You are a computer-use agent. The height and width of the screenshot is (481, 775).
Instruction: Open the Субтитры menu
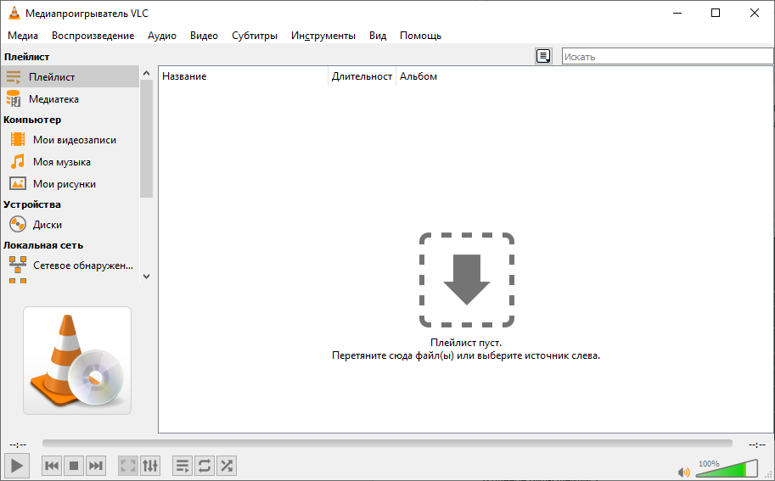[x=255, y=36]
